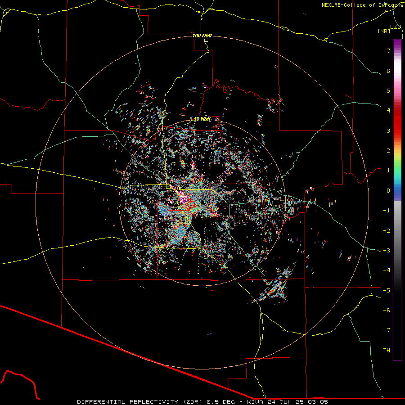Screen dimensions: 405x405
Task: Click the 6 value on the scale
Action: tap(388, 71)
